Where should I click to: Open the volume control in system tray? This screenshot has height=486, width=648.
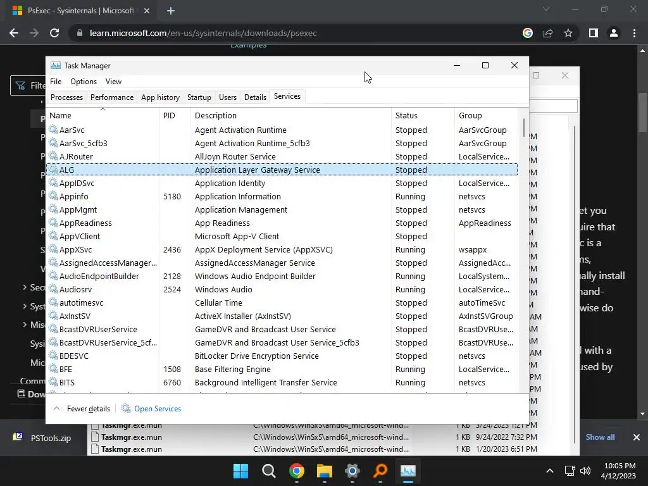585,471
